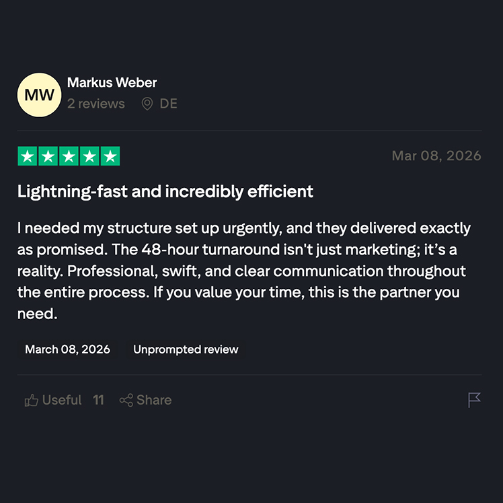Click the DE country label

(x=168, y=104)
